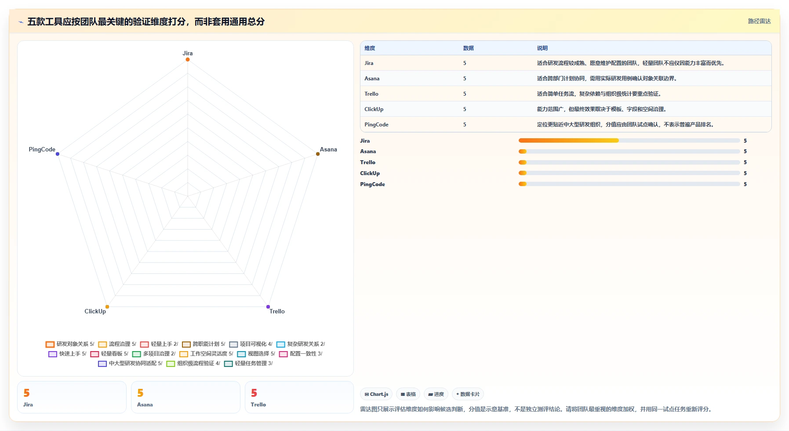
Task: Click the footnote text 雷达图只展示评估维度
Action: point(536,409)
